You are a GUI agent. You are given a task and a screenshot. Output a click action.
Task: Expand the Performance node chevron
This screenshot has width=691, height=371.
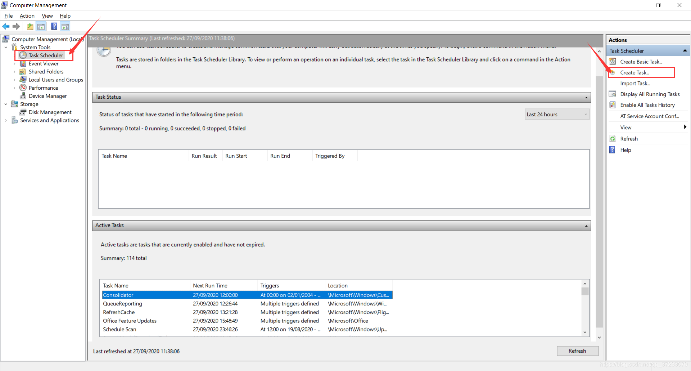[14, 88]
